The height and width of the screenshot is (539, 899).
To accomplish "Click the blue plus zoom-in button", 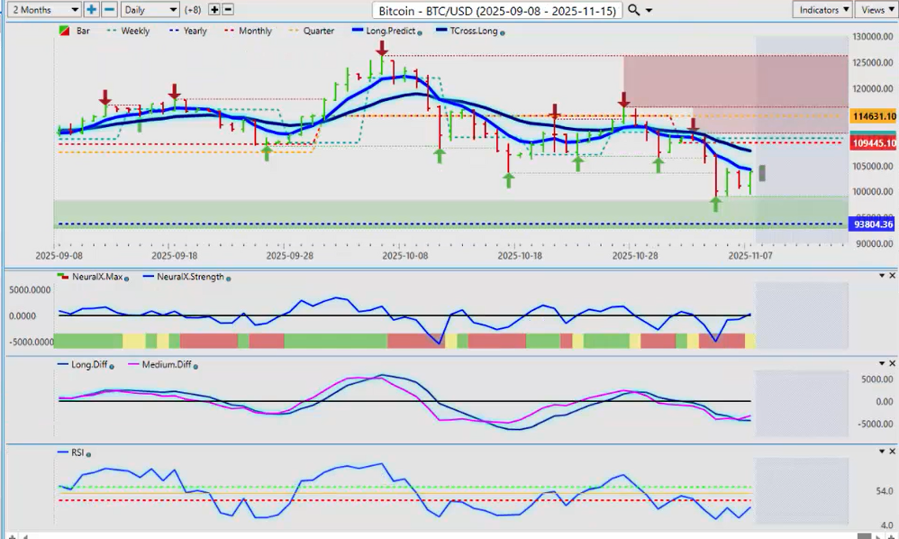I will pos(91,10).
